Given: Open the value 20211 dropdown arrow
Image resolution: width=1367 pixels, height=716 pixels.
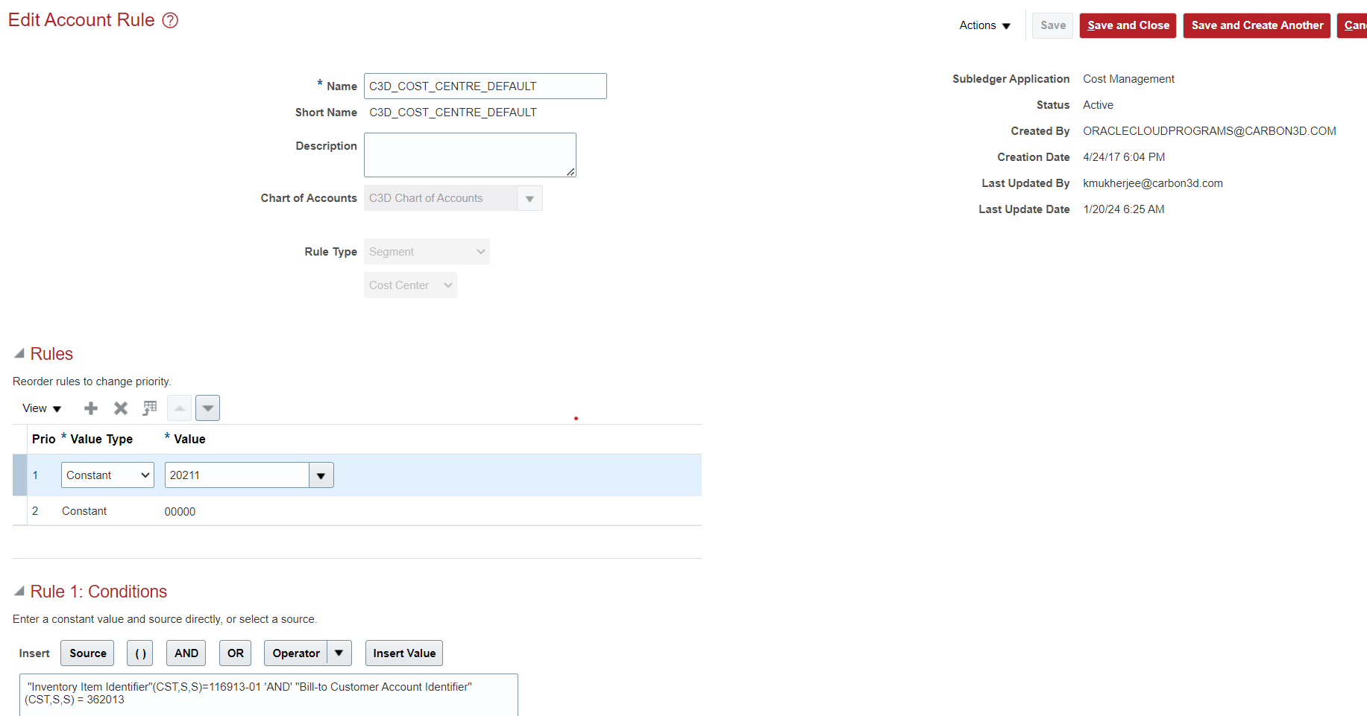Looking at the screenshot, I should click(x=321, y=475).
